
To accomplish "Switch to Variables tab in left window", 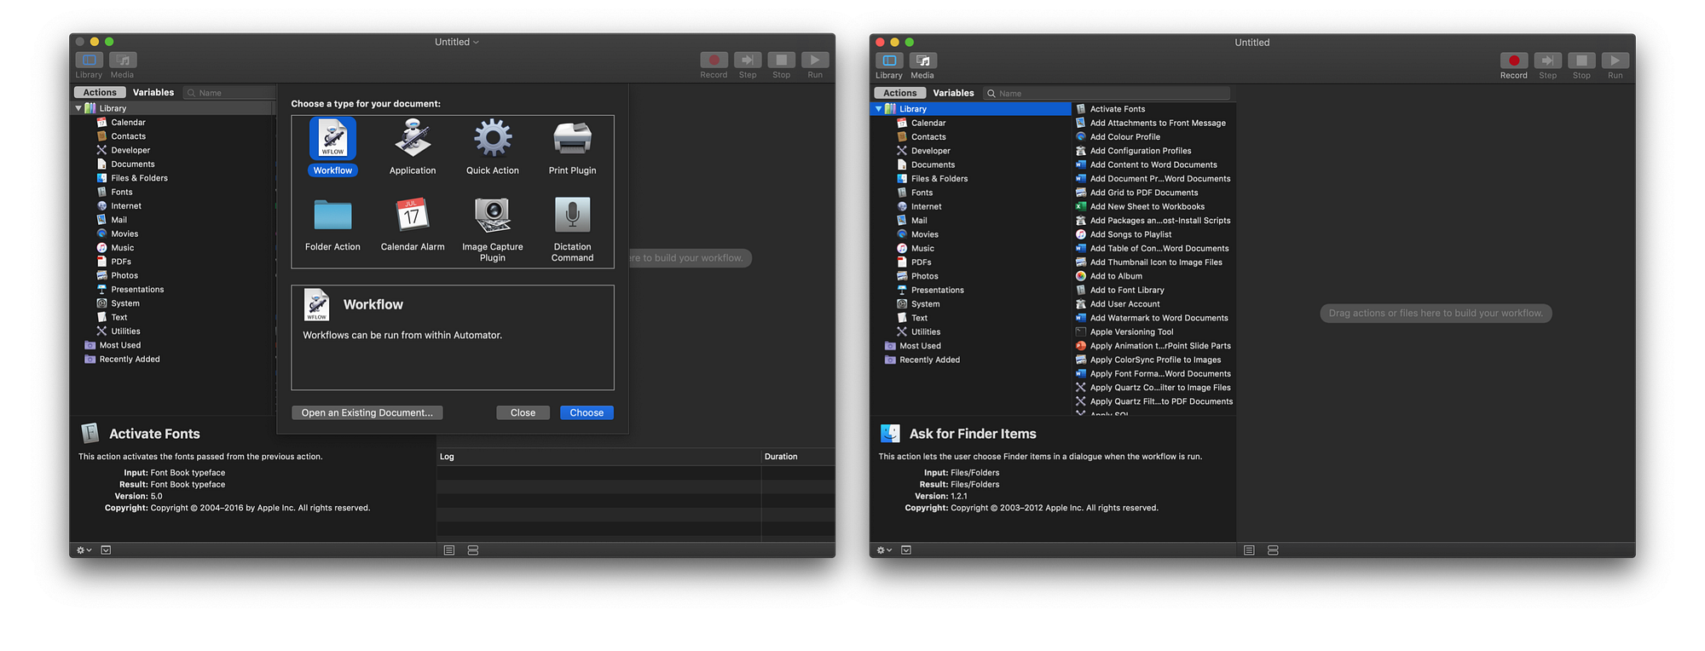I will click(153, 92).
